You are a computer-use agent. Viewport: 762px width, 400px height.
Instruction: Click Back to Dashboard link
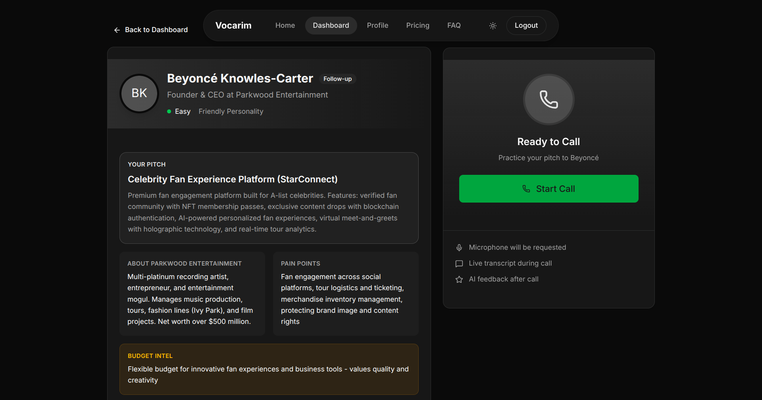point(151,30)
